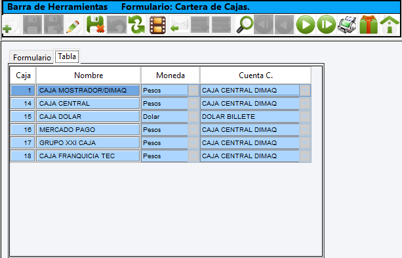402x258 pixels.
Task: Click the green home icon
Action: tap(390, 25)
